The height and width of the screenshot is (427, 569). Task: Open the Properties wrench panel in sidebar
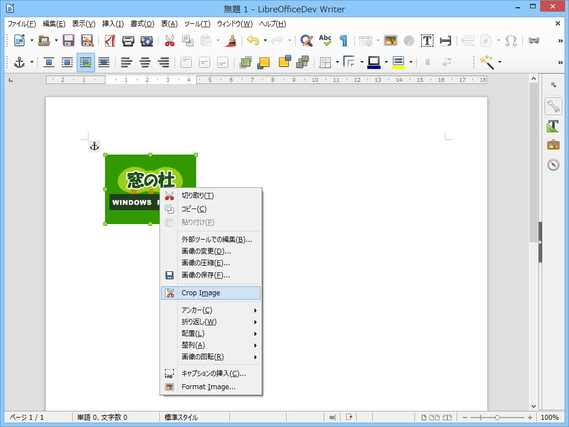click(x=553, y=106)
